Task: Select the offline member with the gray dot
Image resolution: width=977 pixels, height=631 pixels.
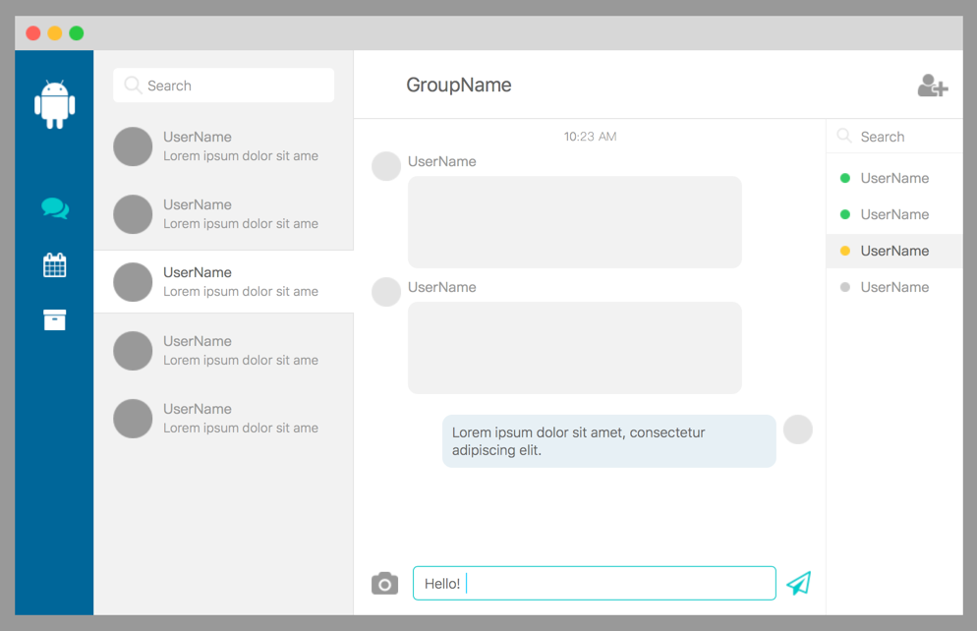Action: [x=894, y=287]
